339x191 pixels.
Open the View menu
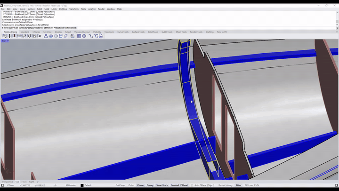15,9
